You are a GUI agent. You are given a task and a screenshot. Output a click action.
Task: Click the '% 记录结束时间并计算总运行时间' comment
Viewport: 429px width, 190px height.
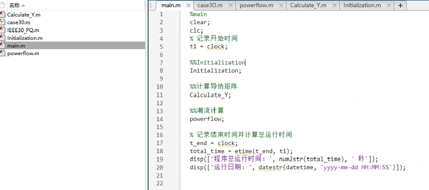tap(241, 135)
